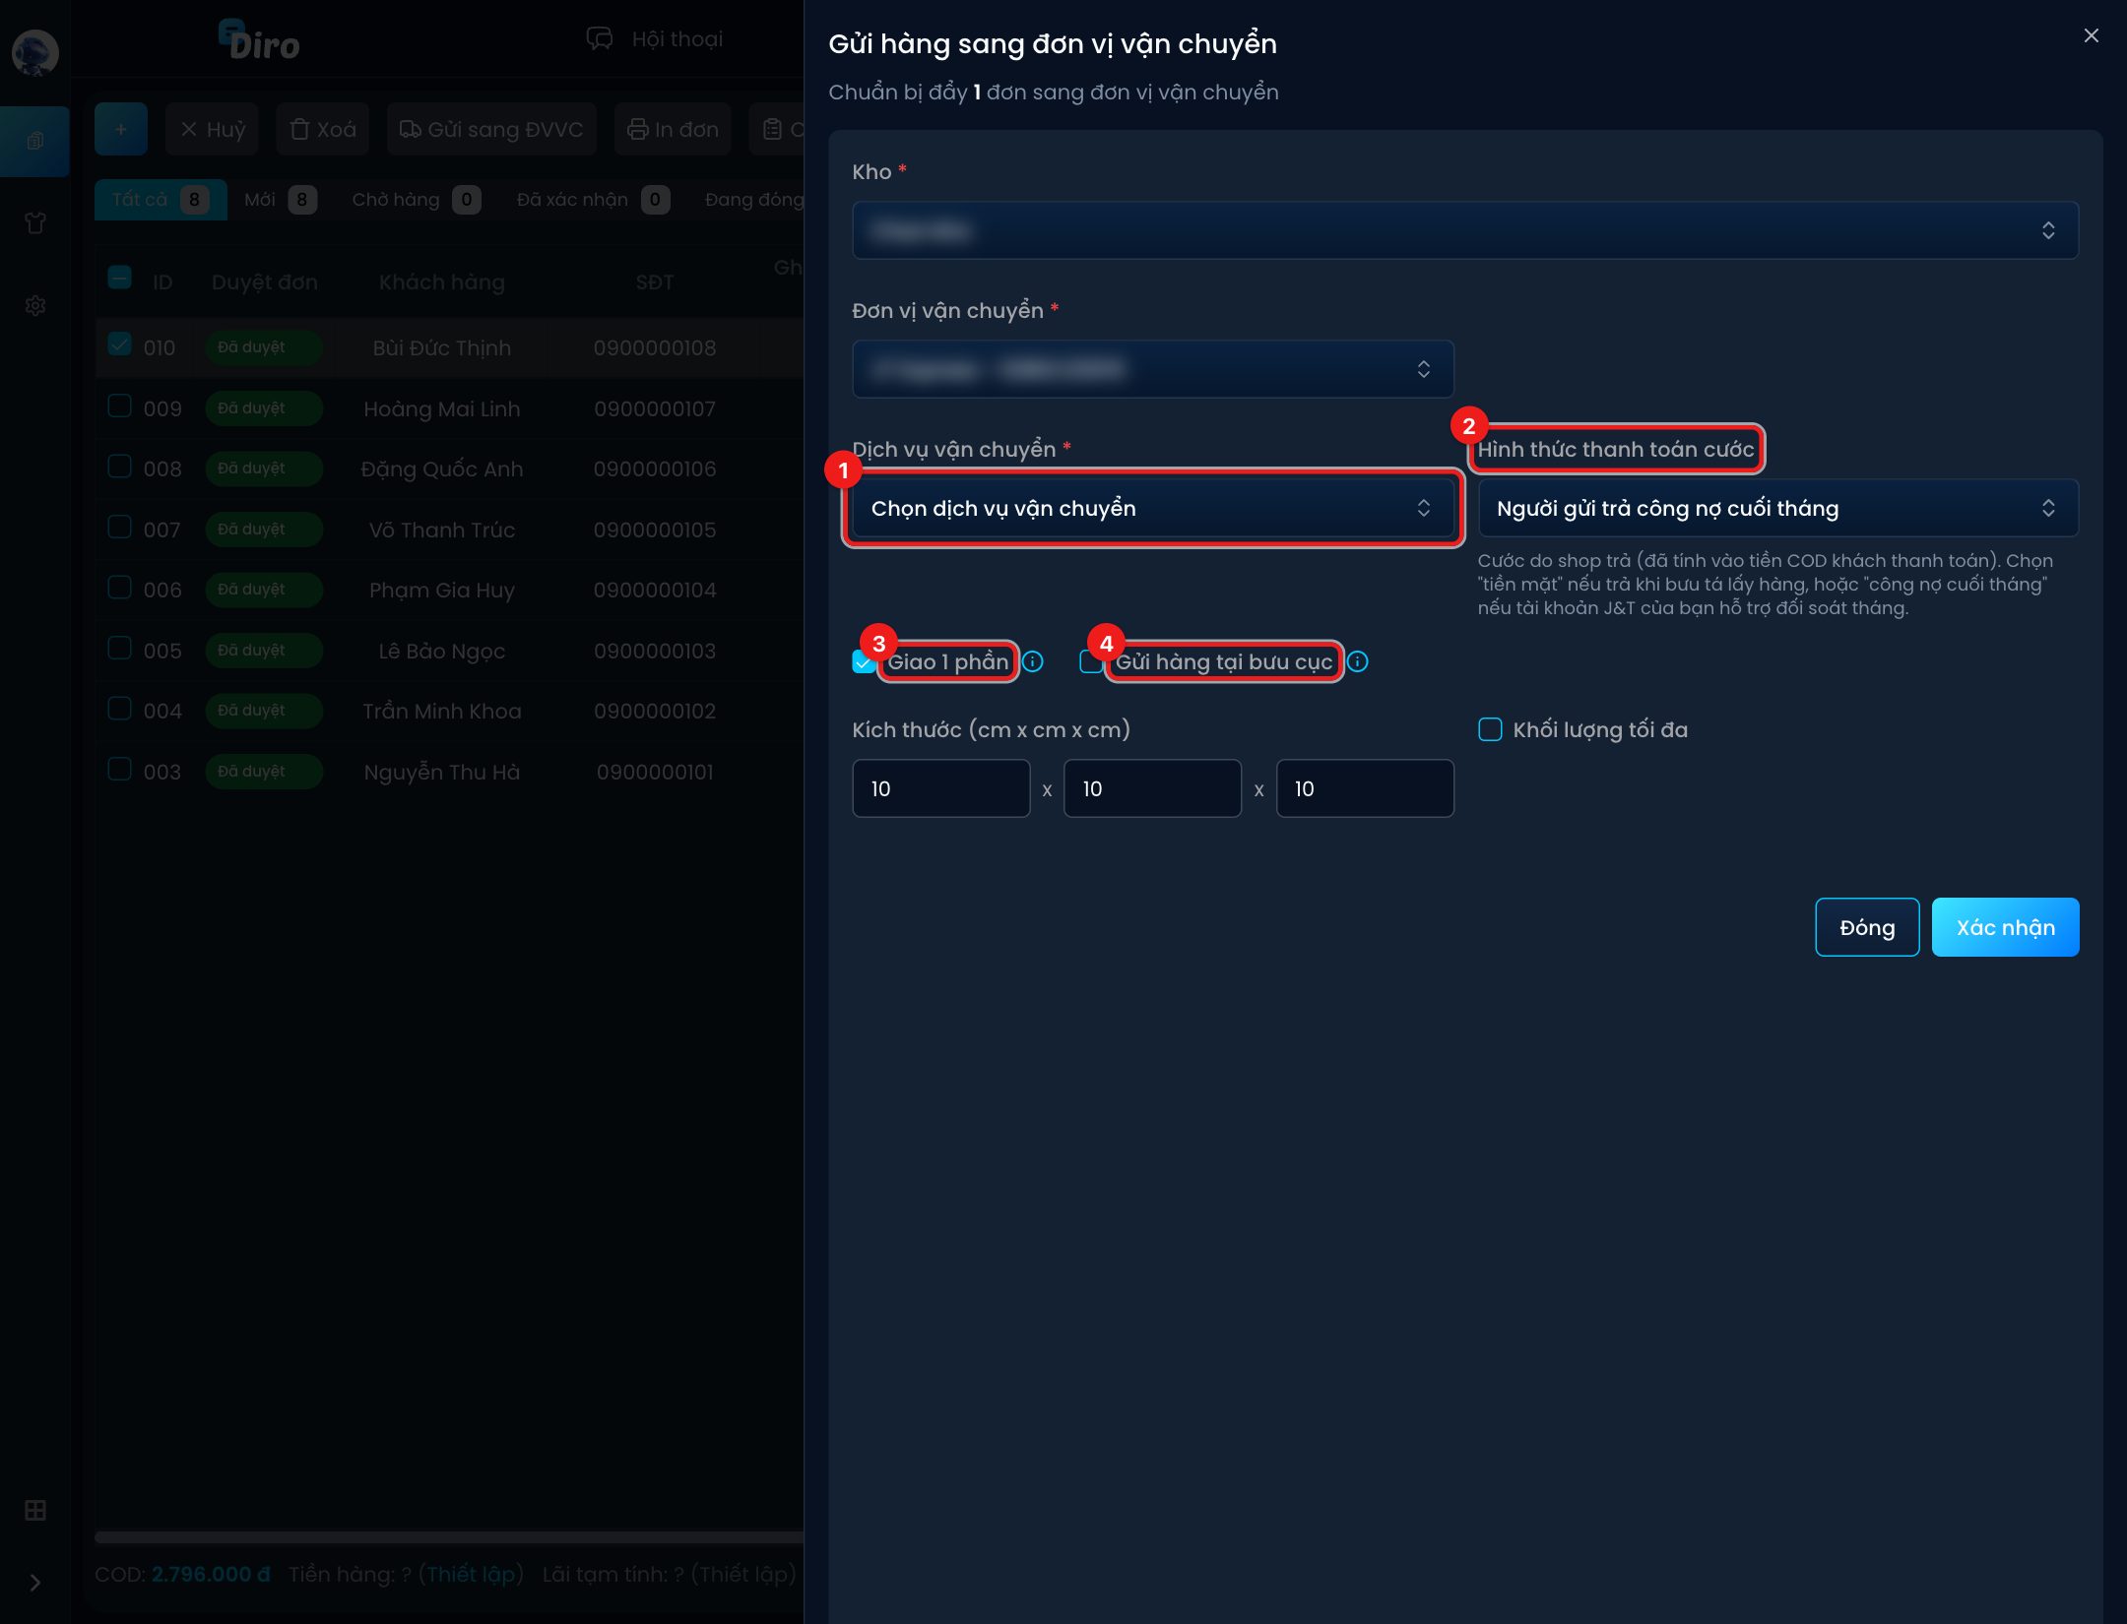Viewport: 2127px width, 1624px height.
Task: Check order 006 Phạm Gia Huy checkbox
Action: point(119,588)
